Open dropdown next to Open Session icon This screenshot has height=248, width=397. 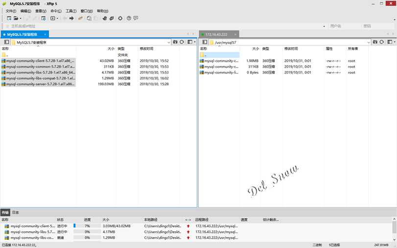(21, 18)
